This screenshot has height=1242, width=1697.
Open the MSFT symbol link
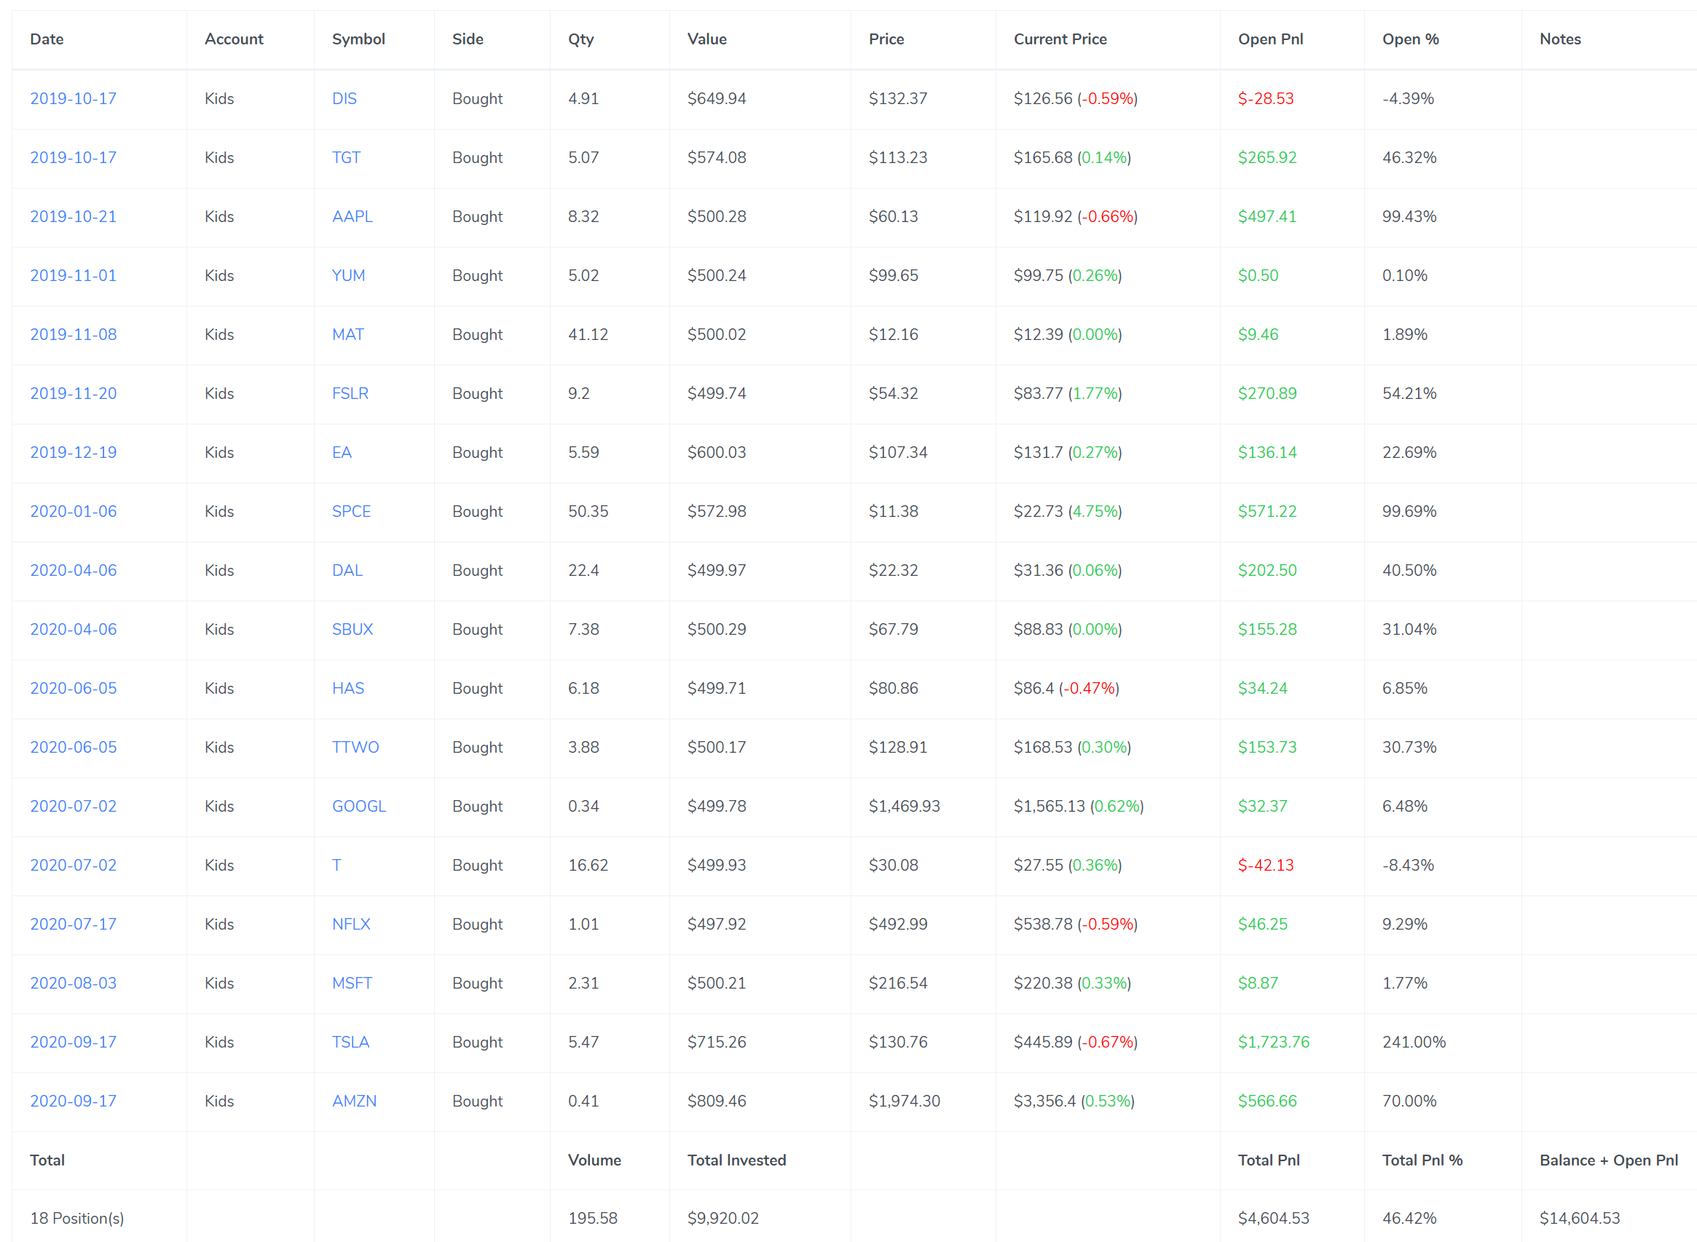click(x=351, y=983)
